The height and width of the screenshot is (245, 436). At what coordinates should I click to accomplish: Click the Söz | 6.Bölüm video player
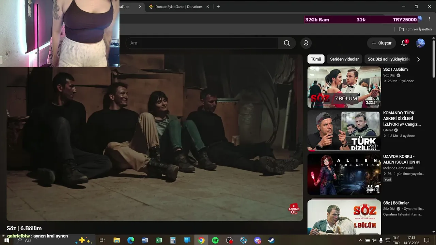155,137
